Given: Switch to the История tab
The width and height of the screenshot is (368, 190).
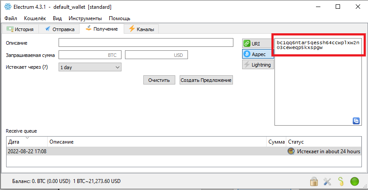Looking at the screenshot, I should click(20, 29).
